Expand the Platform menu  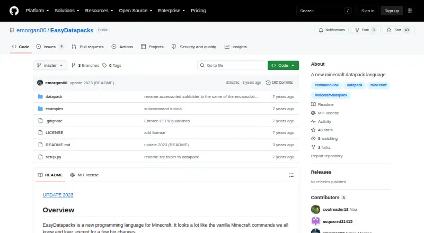tap(37, 11)
